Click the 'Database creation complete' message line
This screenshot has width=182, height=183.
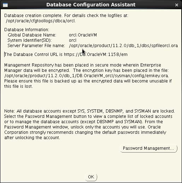[66, 16]
